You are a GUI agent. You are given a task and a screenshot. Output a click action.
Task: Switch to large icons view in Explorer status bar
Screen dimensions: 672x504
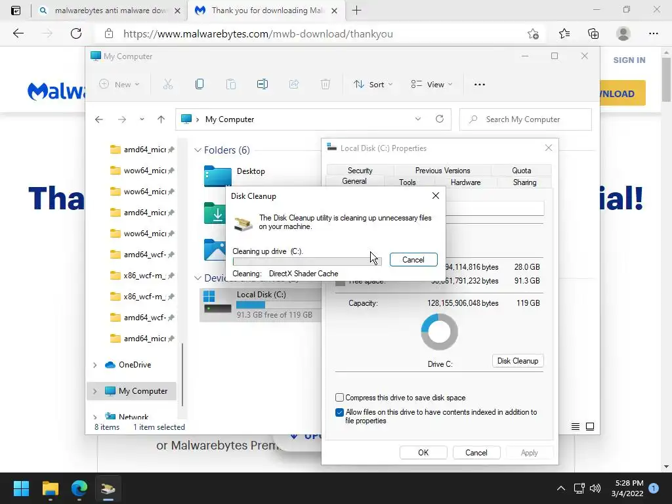[x=590, y=427]
